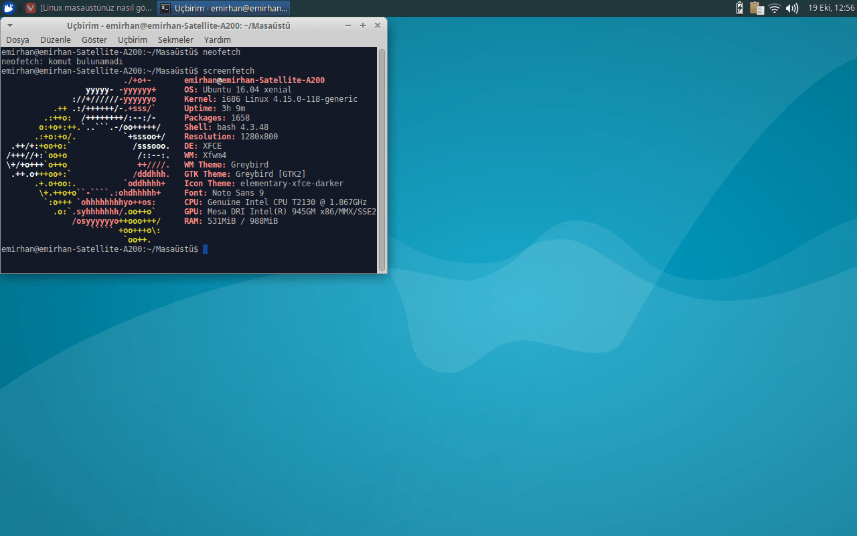857x536 pixels.
Task: Open the Göster menu
Action: click(x=94, y=40)
